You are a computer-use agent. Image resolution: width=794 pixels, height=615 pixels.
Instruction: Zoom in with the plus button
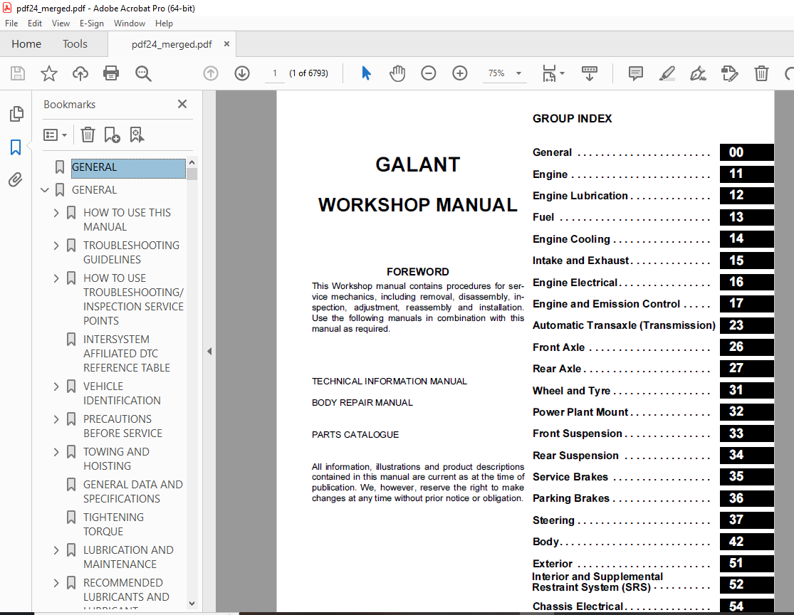click(x=460, y=73)
